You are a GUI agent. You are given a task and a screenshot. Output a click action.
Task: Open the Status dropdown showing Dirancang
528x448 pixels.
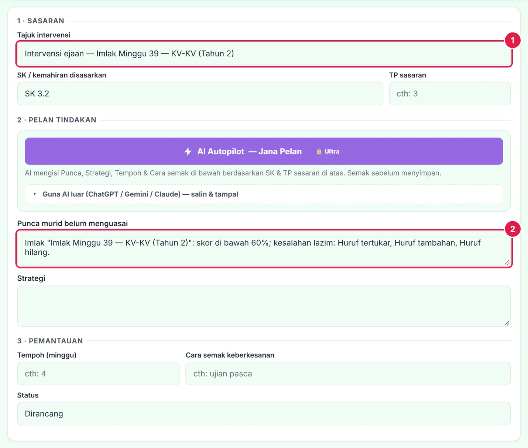pyautogui.click(x=264, y=414)
